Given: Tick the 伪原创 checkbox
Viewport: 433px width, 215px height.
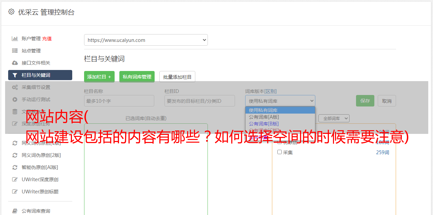Looking at the screenshot, I should coord(280,142).
